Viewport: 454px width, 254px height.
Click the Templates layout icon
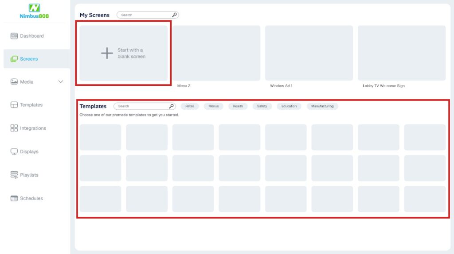[14, 105]
